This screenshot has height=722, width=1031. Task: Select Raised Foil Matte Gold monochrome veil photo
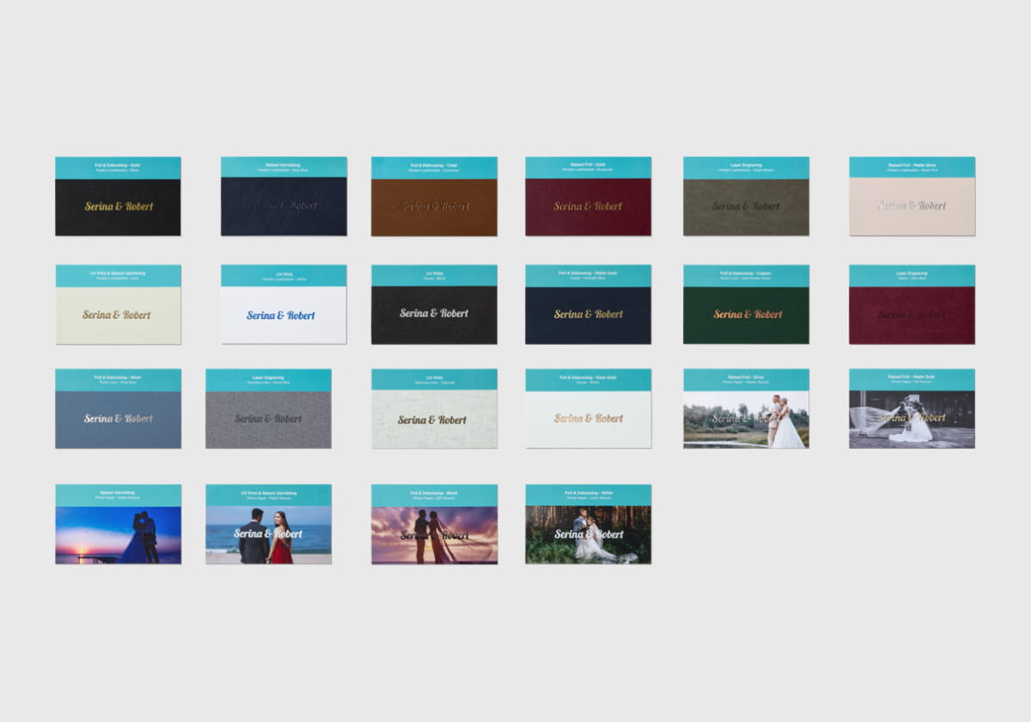coord(912,408)
